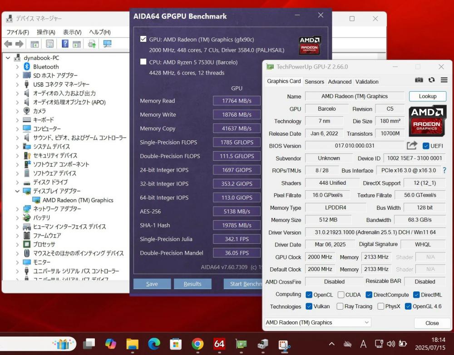The width and height of the screenshot is (454, 355).
Task: Click the GPU-Z refresh icon
Action: tap(431, 80)
